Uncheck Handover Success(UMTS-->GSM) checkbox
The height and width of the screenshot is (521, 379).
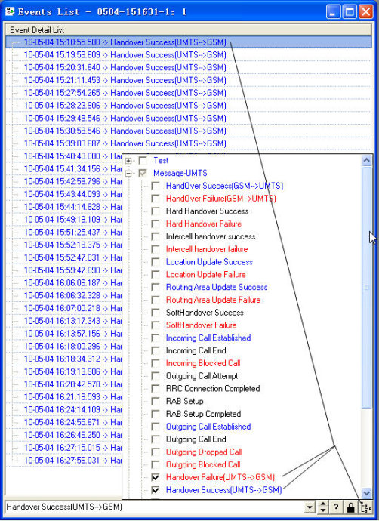point(156,490)
